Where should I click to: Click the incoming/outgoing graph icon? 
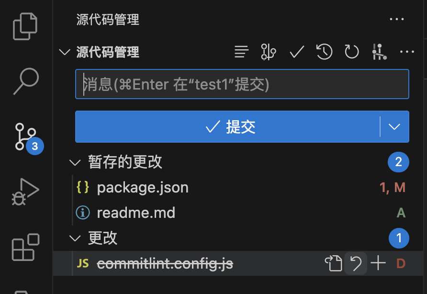point(379,52)
